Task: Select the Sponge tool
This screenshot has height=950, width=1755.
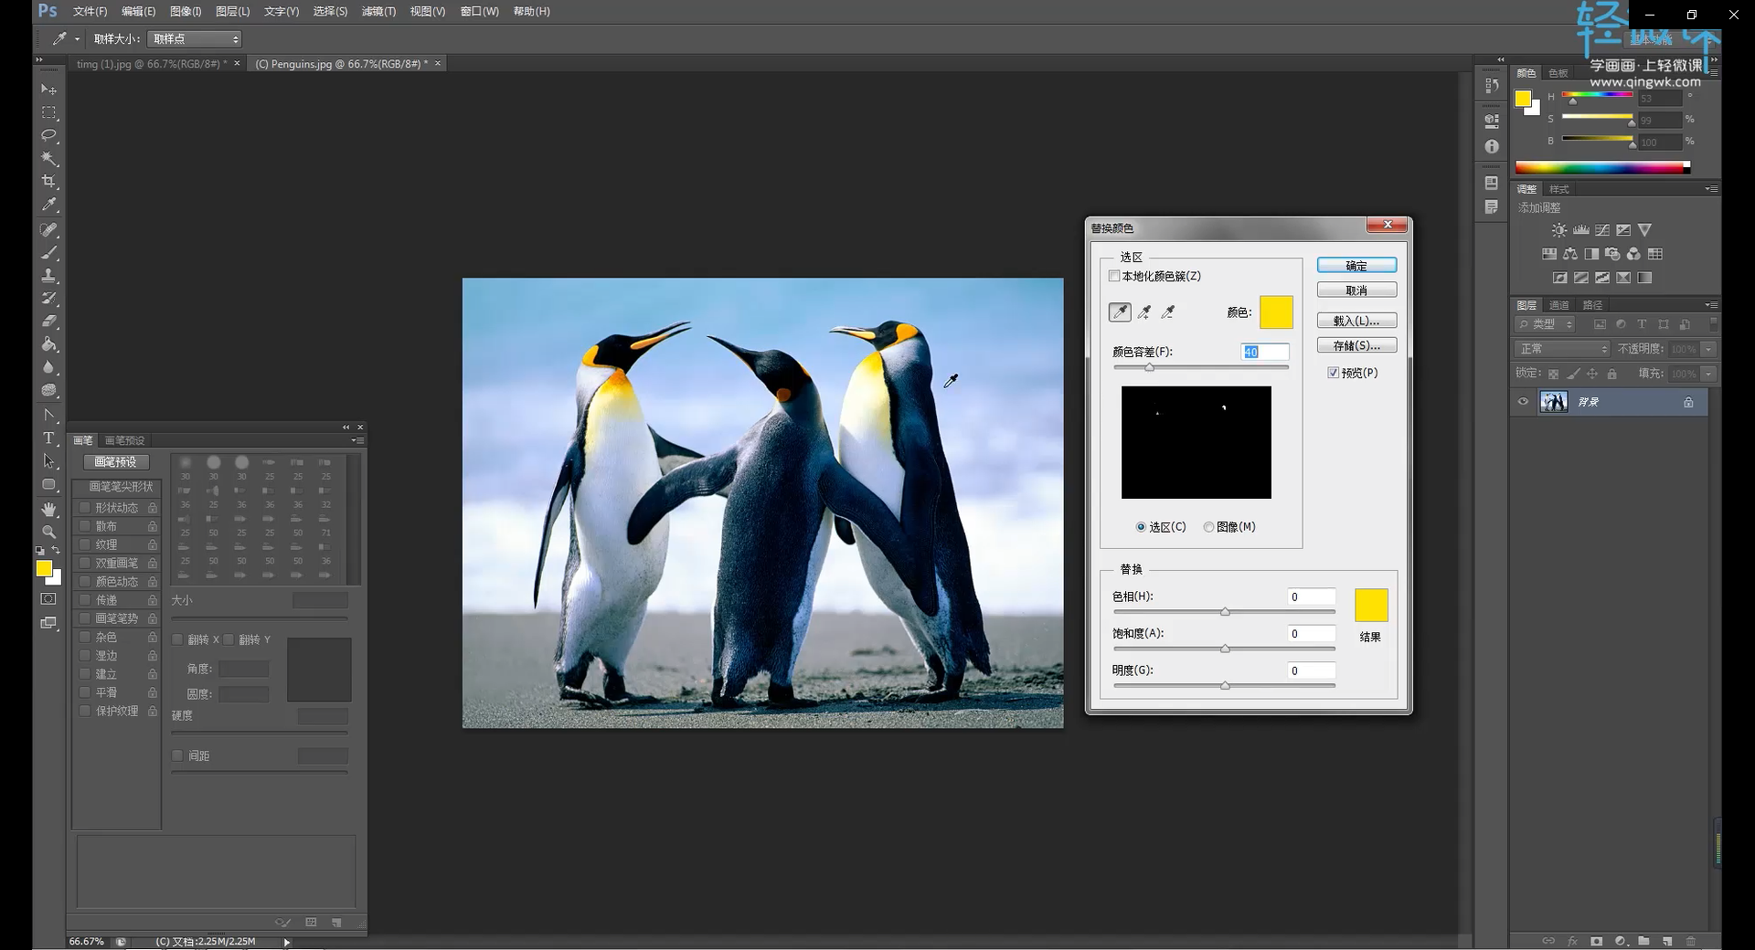Action: point(49,390)
